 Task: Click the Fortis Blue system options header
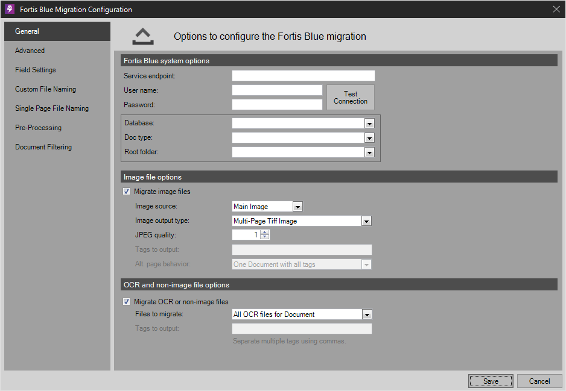339,60
